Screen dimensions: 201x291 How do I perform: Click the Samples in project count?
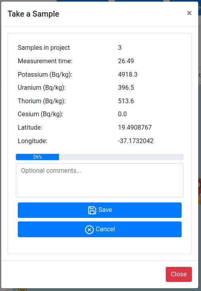119,47
